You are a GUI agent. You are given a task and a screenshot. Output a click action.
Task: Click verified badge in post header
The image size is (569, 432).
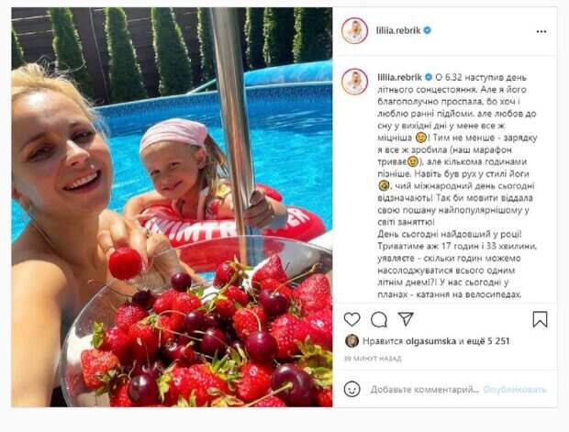pyautogui.click(x=428, y=30)
